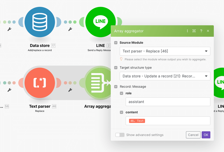Image resolution: width=224 pixels, height=152 pixels.
Task: Click the module number 17 badge
Action: (x=53, y=46)
